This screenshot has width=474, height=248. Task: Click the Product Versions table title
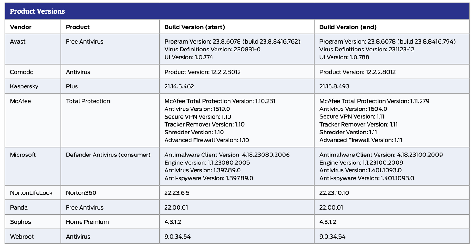click(x=37, y=11)
